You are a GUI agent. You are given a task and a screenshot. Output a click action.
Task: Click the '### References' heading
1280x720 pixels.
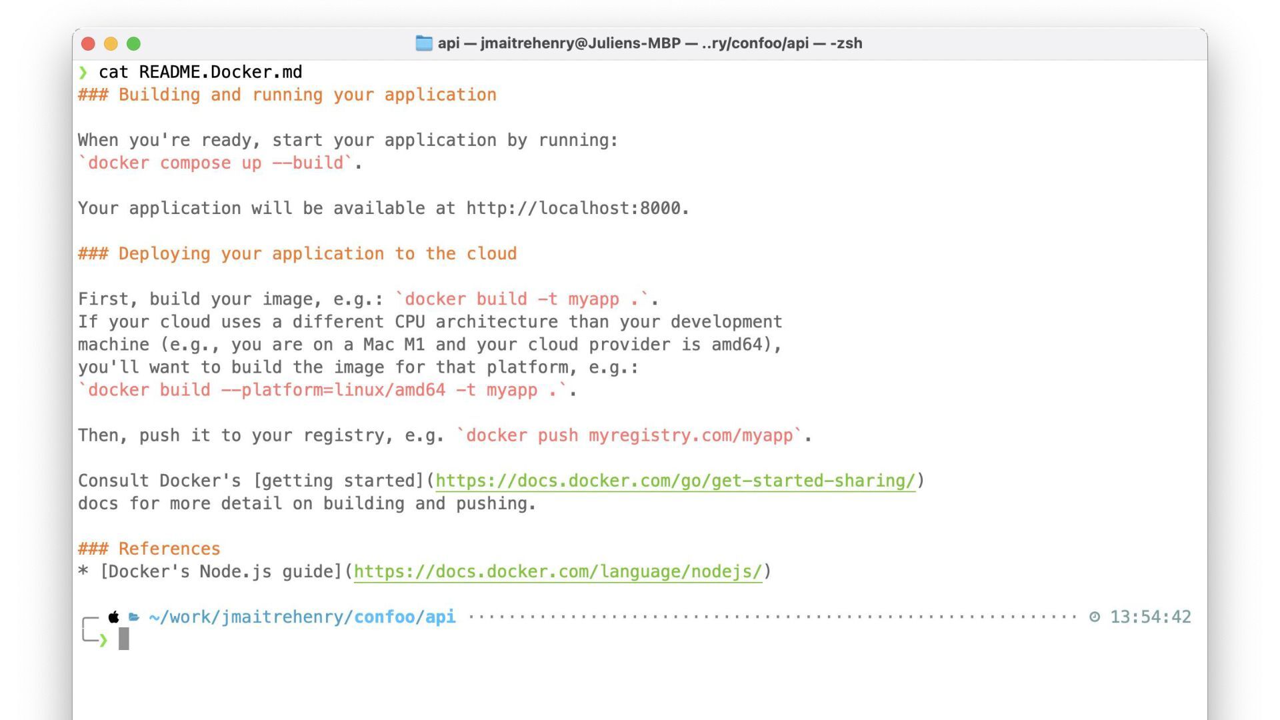click(x=149, y=549)
